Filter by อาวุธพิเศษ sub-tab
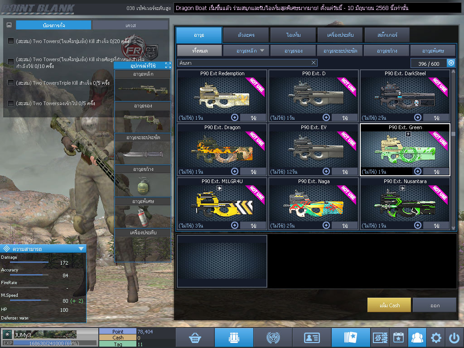 [x=433, y=51]
